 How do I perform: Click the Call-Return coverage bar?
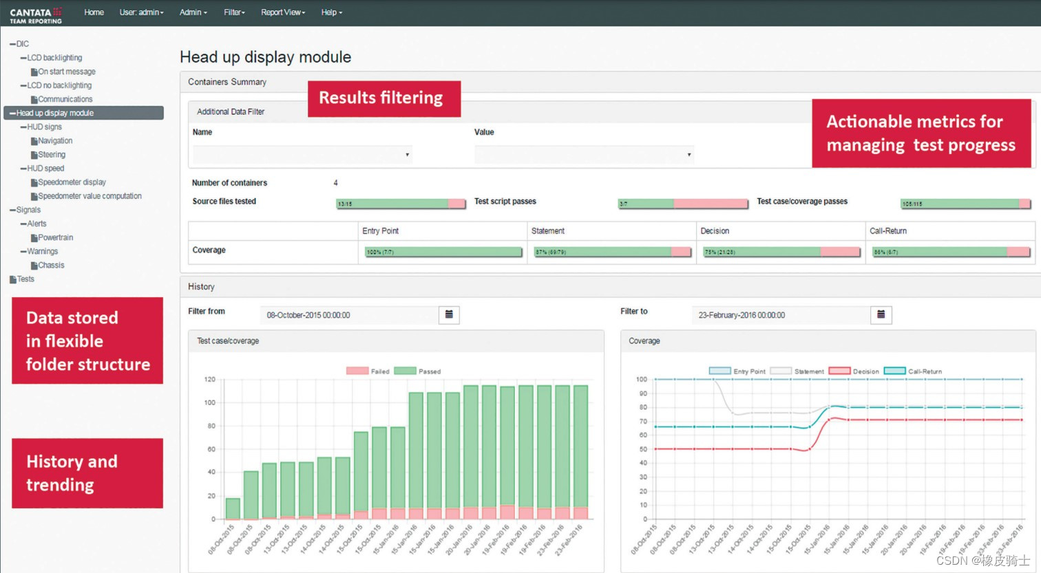tap(951, 252)
